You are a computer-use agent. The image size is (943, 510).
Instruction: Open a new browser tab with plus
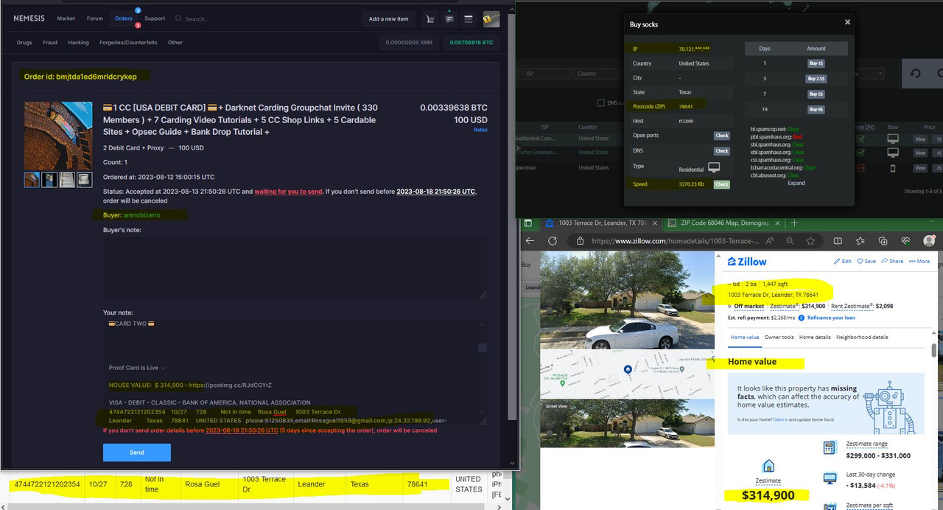point(794,223)
